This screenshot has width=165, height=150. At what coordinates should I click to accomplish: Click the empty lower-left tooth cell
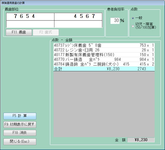pos(30,24)
